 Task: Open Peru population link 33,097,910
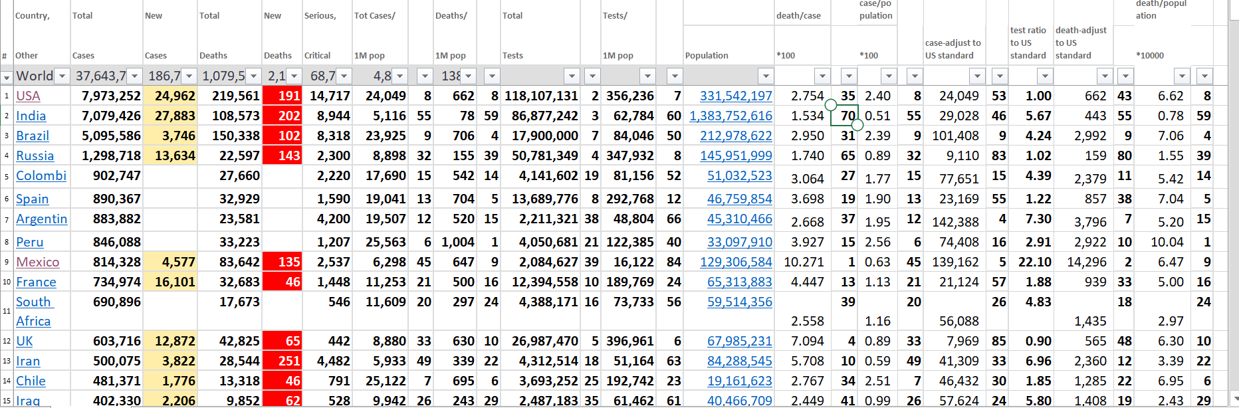740,242
